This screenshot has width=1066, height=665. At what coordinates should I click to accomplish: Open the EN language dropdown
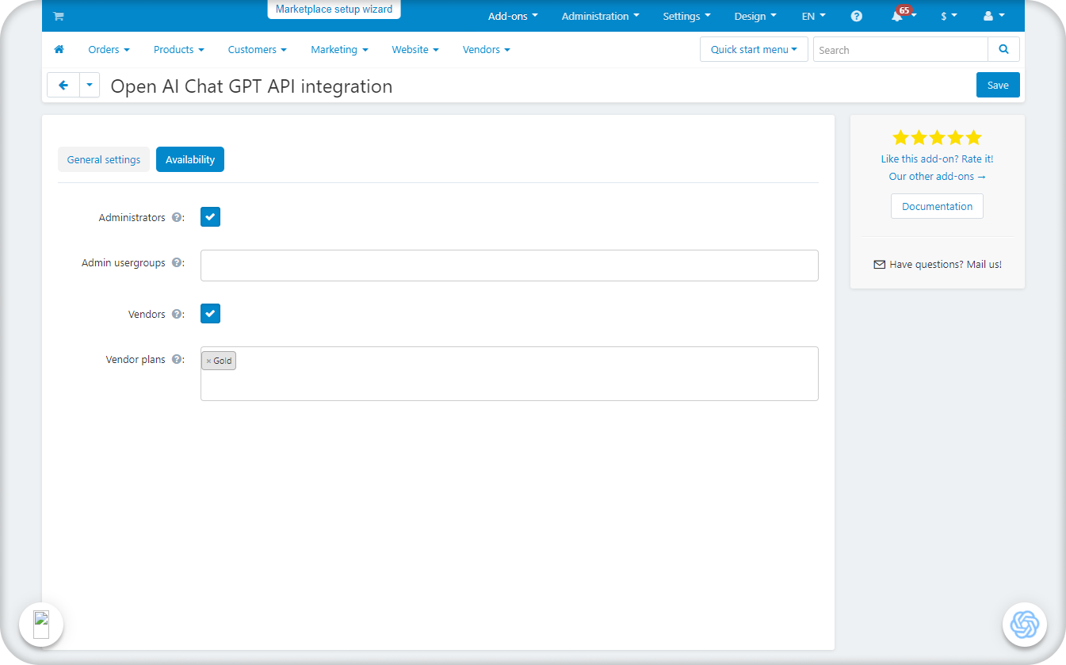point(813,16)
